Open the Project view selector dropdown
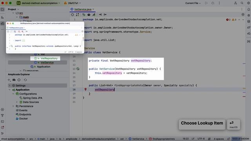 pos(13,9)
